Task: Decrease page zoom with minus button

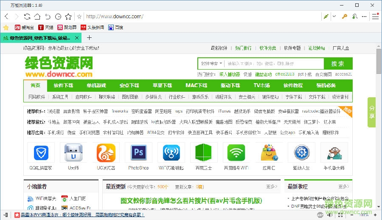Action: [x=351, y=215]
